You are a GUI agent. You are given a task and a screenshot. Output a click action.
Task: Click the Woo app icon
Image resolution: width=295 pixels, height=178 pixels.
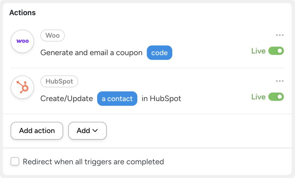click(22, 41)
